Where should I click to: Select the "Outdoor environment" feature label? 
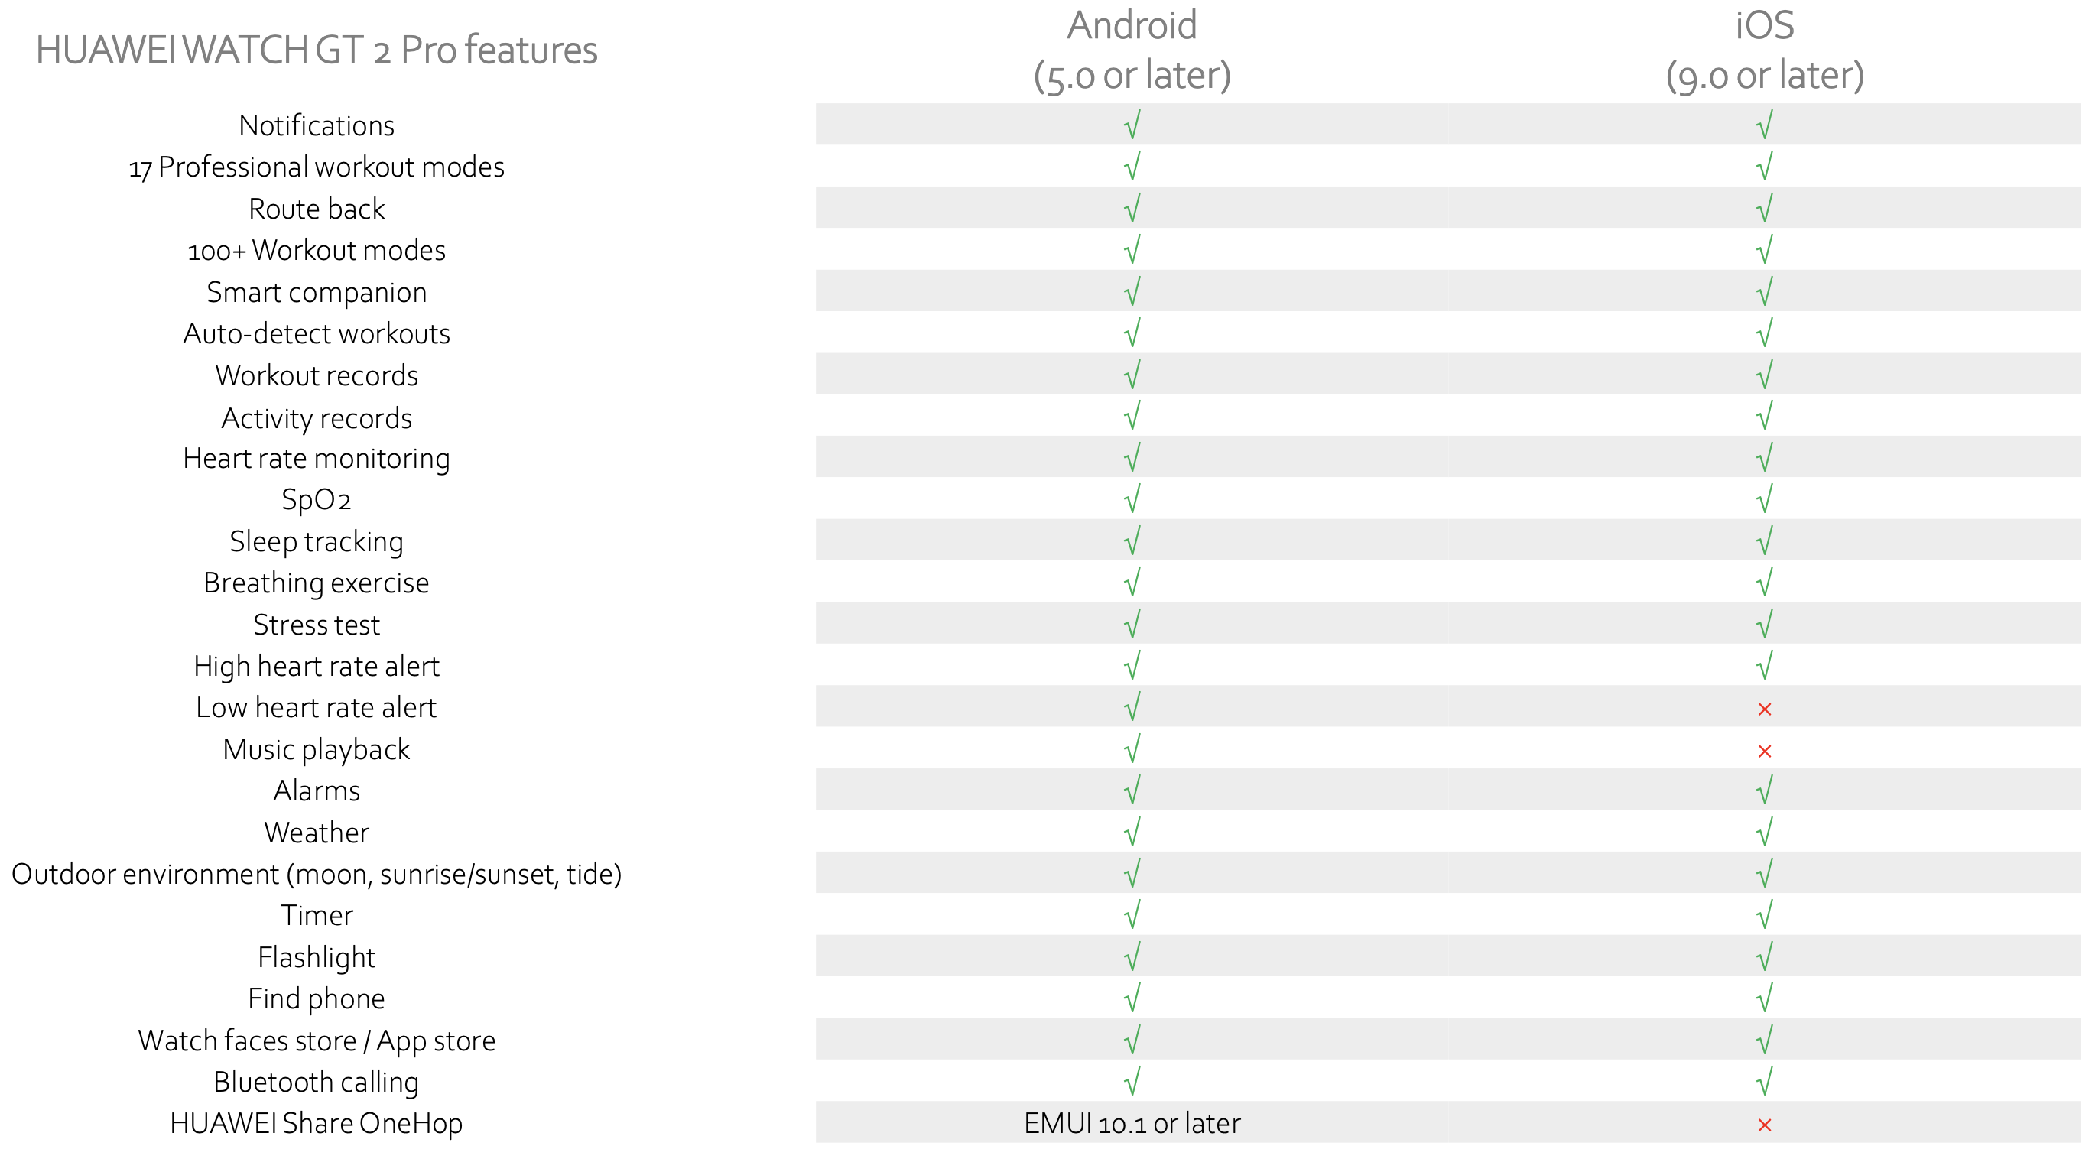pos(317,874)
